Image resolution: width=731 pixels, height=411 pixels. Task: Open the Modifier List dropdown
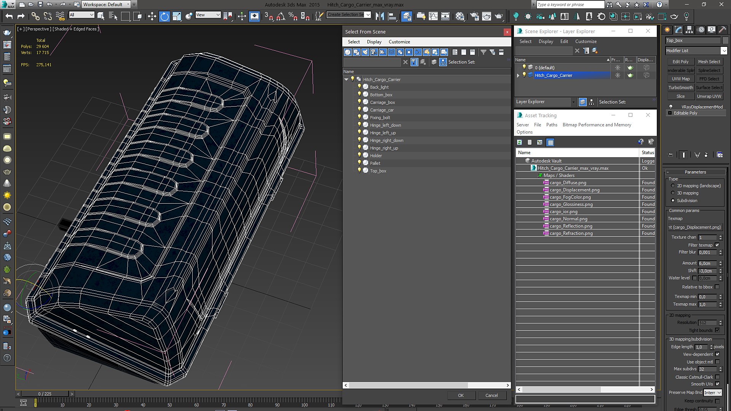point(696,51)
